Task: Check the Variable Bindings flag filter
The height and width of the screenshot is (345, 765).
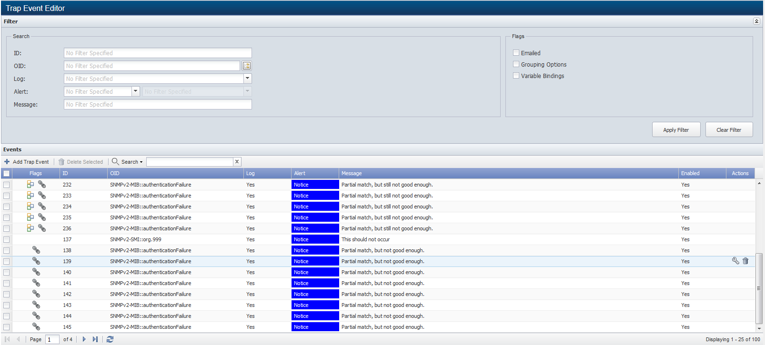Action: point(516,76)
